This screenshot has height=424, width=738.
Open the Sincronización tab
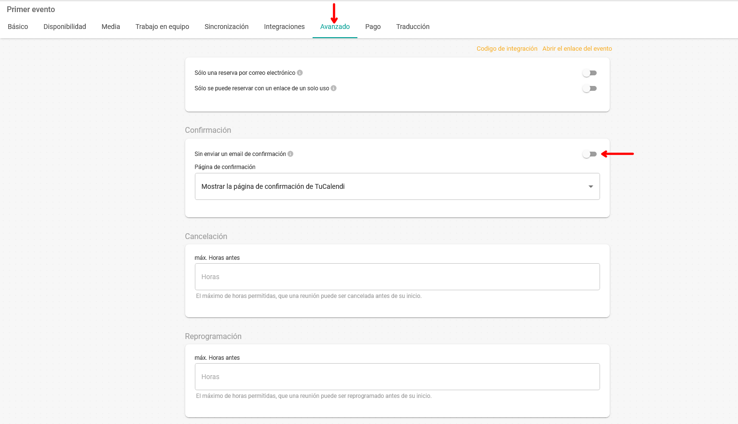[226, 27]
